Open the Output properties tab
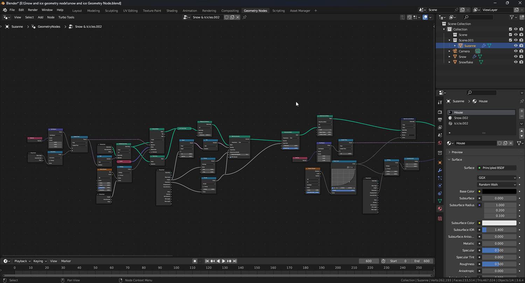This screenshot has width=525, height=283. click(440, 120)
